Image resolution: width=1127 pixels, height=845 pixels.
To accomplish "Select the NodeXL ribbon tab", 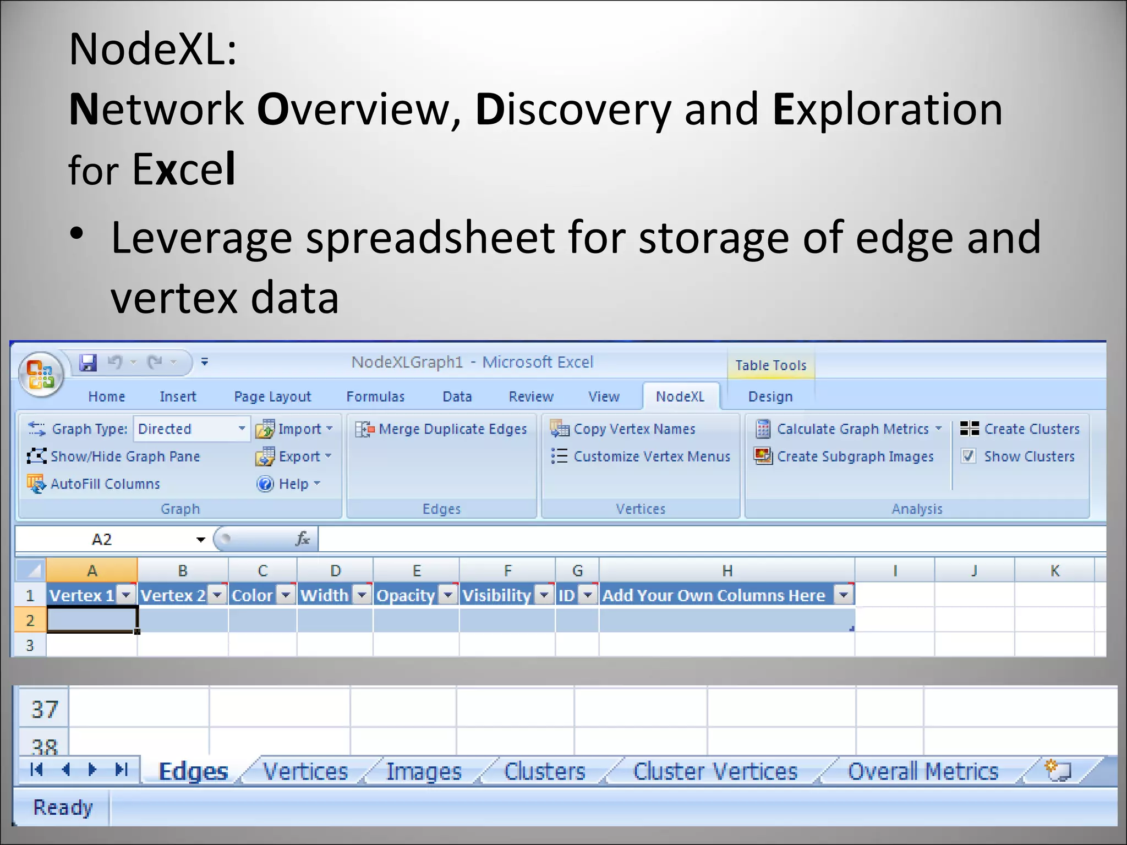I will tap(680, 397).
